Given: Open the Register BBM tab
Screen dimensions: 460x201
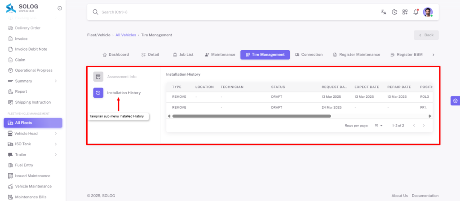Looking at the screenshot, I should pos(407,54).
